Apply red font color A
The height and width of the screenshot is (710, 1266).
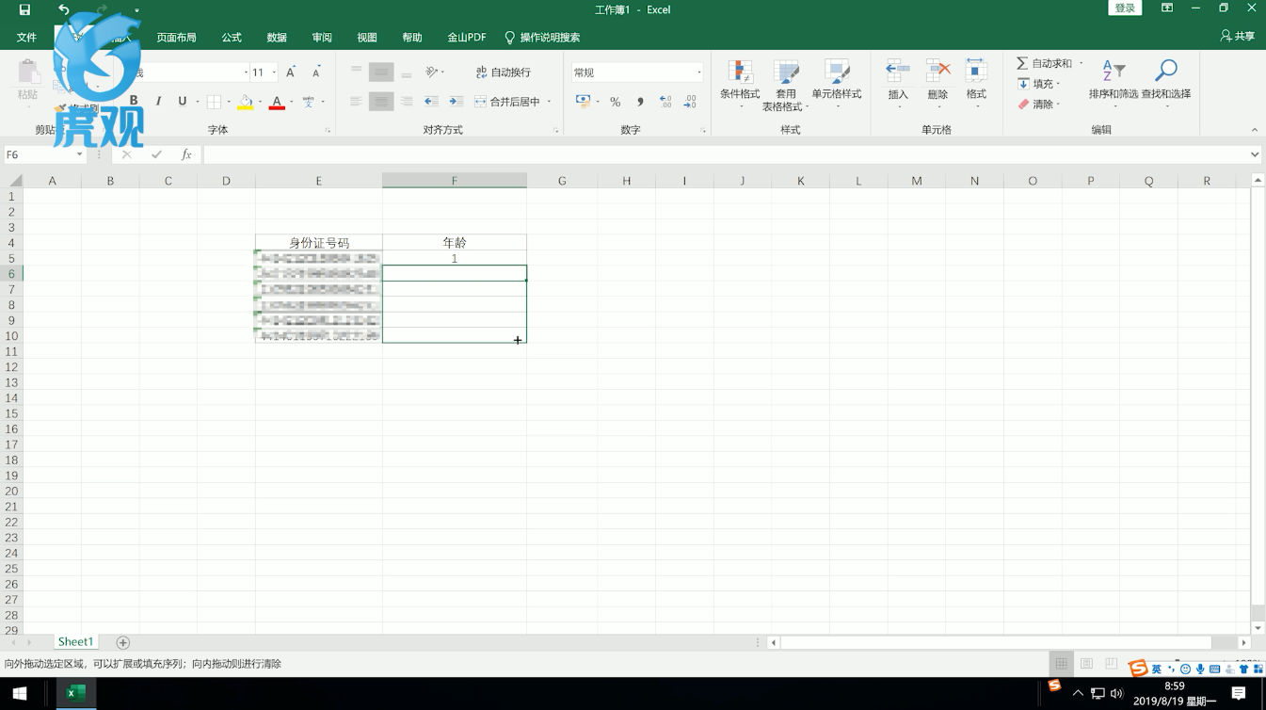[277, 102]
